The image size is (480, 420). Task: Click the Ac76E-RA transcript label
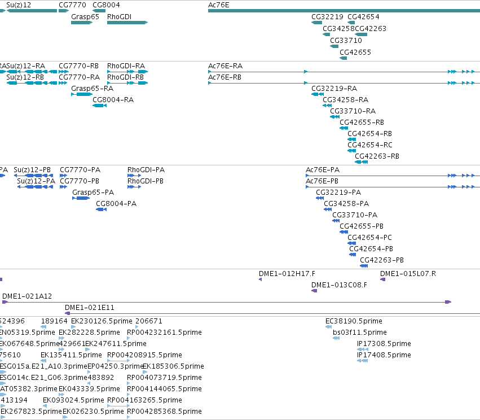point(225,66)
